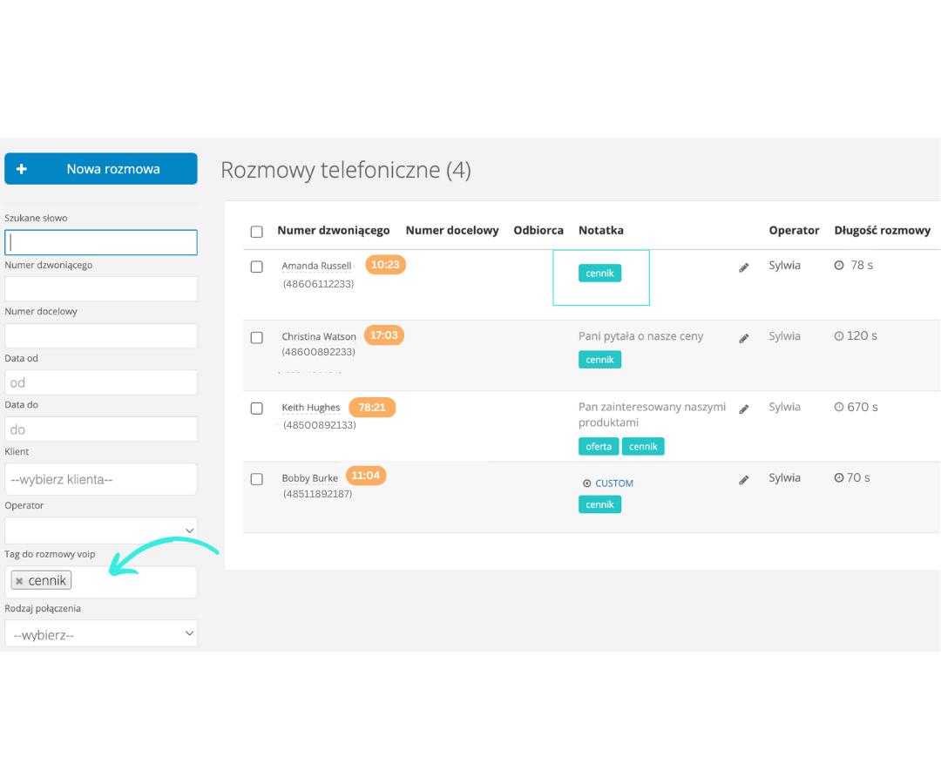Open the Operator dropdown filter
The height and width of the screenshot is (784, 941).
[x=101, y=530]
